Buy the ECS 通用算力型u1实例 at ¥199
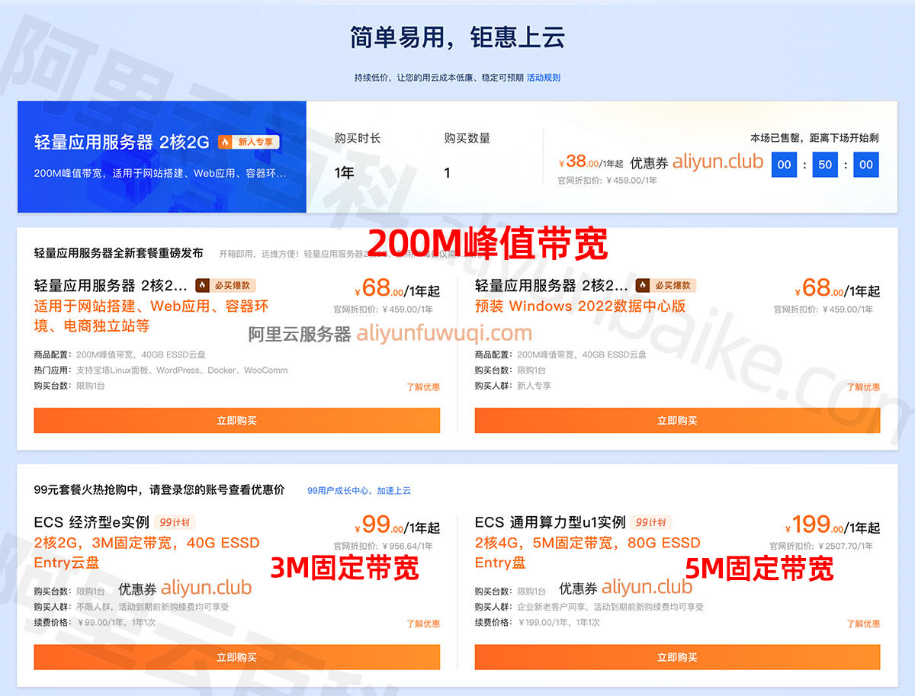The image size is (915, 696). (x=677, y=657)
